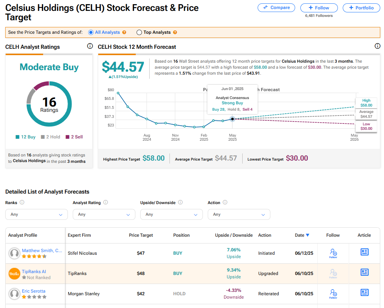Sort by Upside / Downside column header
384x308 pixels.
(234, 235)
